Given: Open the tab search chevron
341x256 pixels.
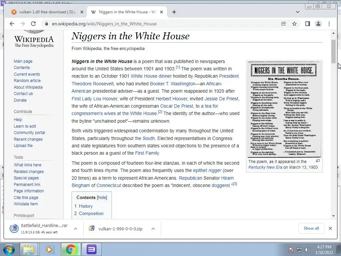Looking at the screenshot, I should pyautogui.click(x=297, y=12).
